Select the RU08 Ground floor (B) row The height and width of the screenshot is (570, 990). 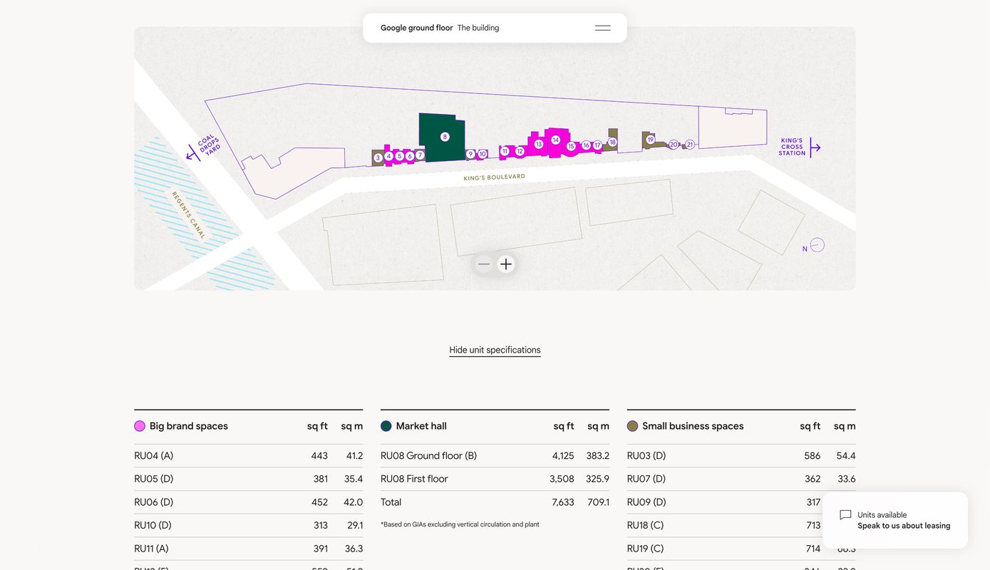pos(495,456)
